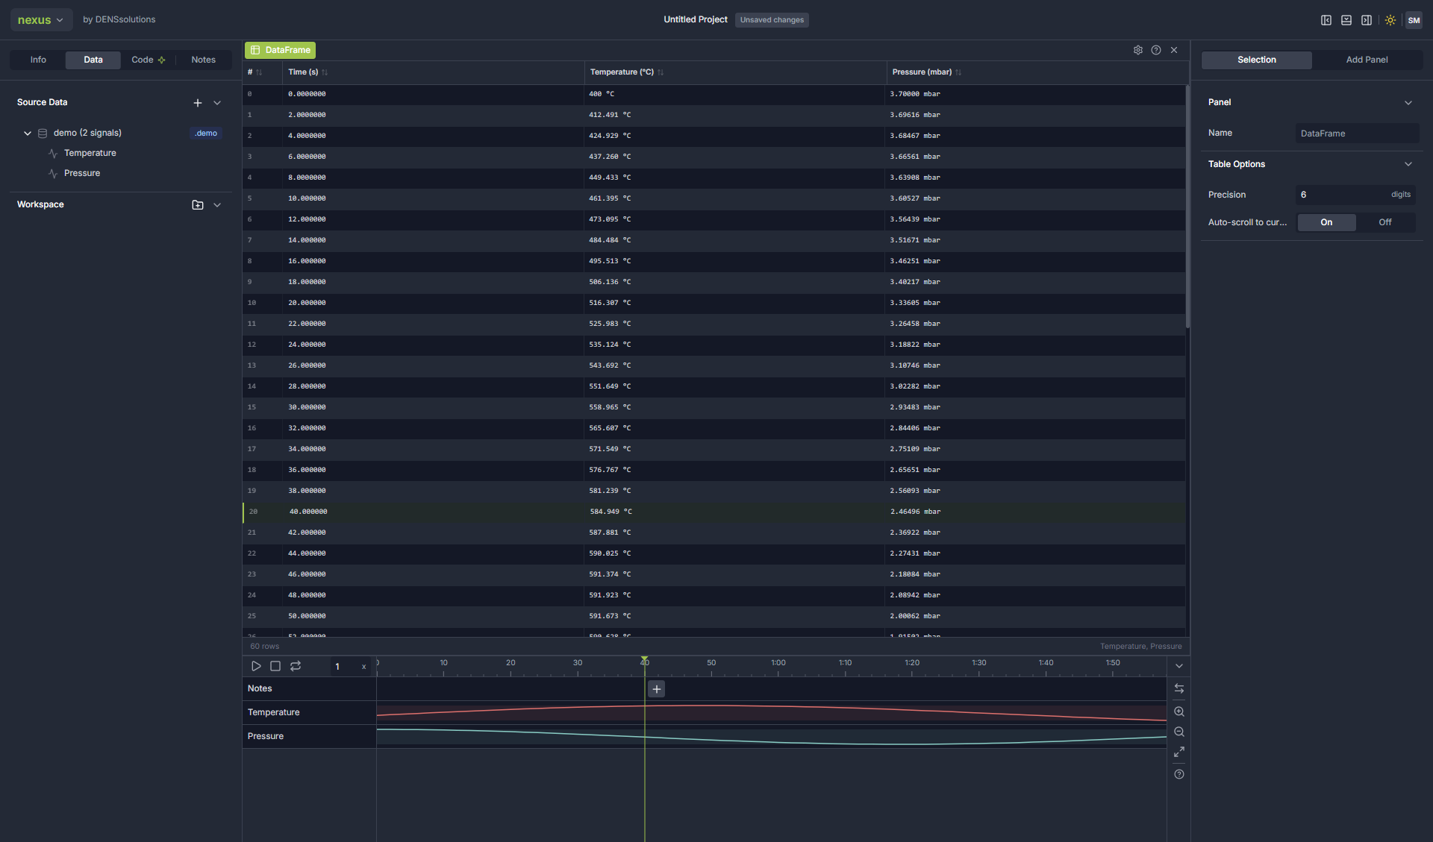Zoom in on the timeline
The width and height of the screenshot is (1433, 842).
[x=1179, y=711]
